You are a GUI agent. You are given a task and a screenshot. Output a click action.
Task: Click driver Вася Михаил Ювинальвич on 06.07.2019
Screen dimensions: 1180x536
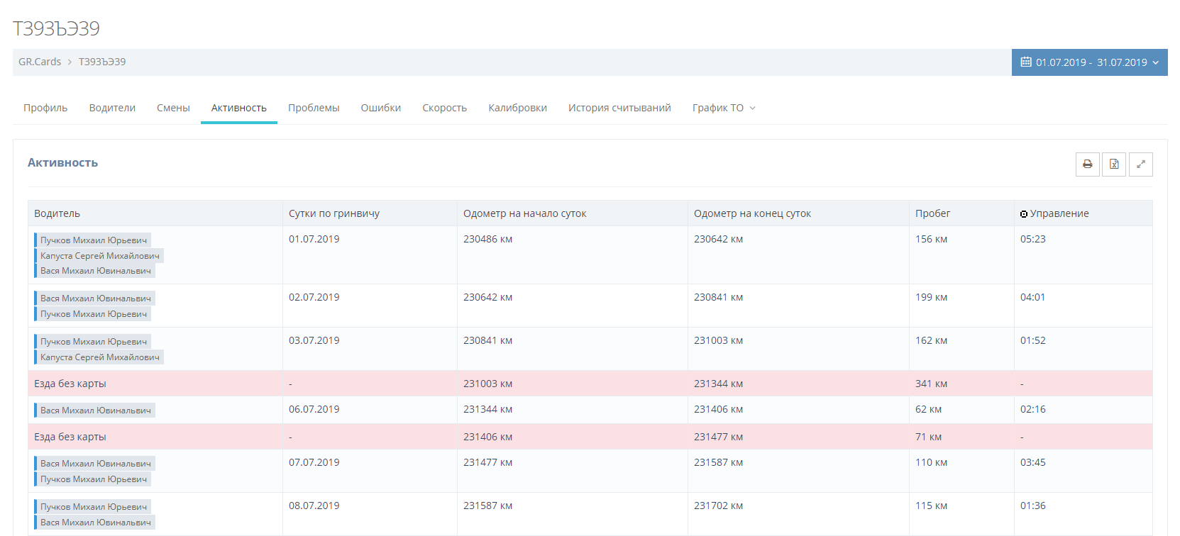pos(95,411)
